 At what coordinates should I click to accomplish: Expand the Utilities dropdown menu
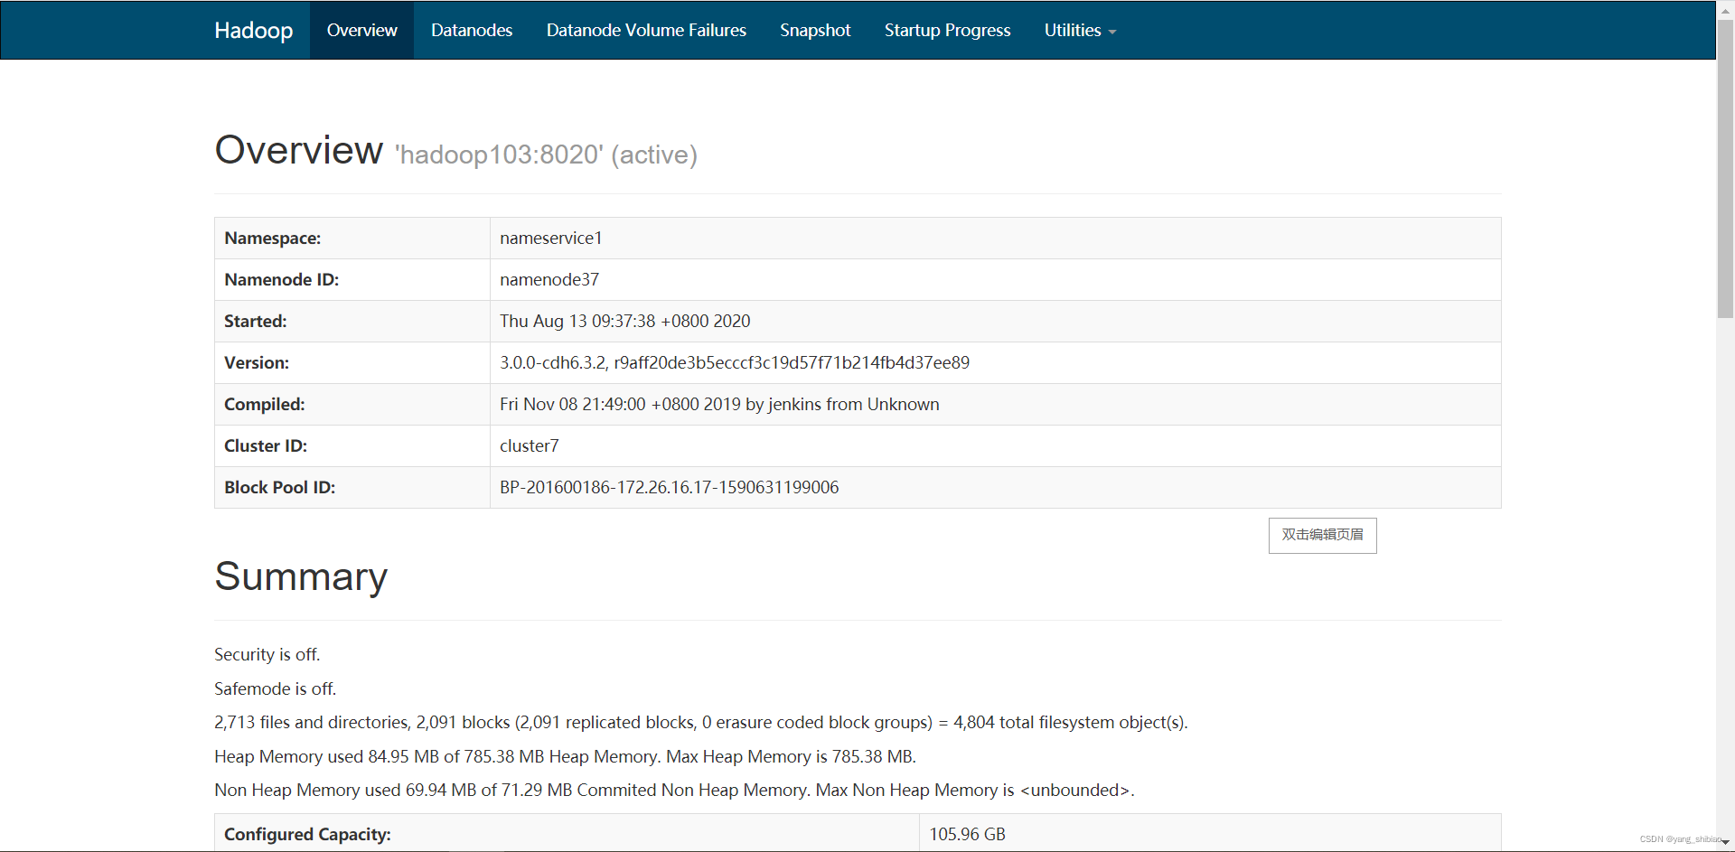coord(1080,31)
